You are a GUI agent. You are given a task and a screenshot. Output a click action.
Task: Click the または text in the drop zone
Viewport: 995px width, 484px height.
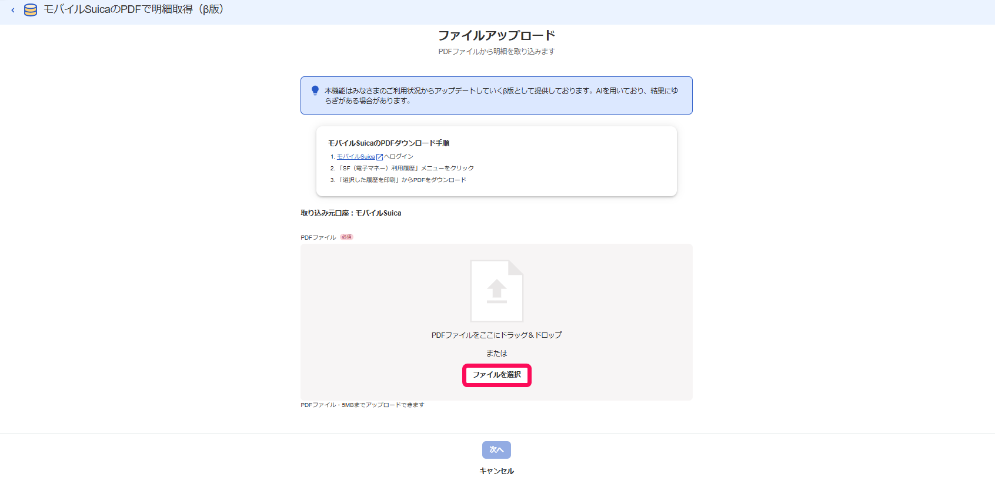point(496,354)
